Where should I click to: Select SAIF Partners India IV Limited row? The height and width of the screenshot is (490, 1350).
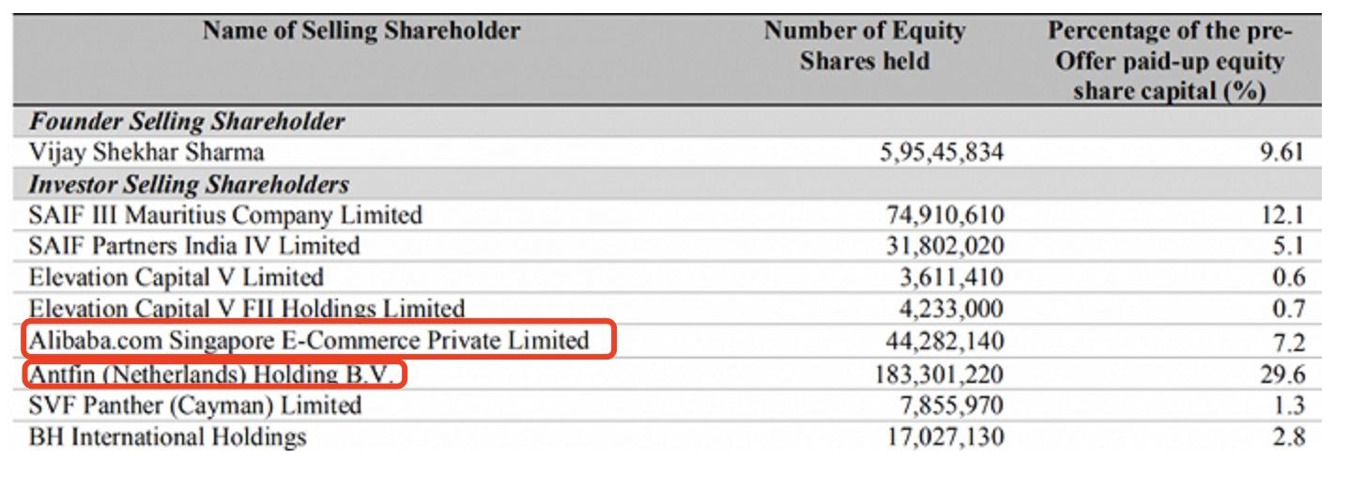(194, 246)
